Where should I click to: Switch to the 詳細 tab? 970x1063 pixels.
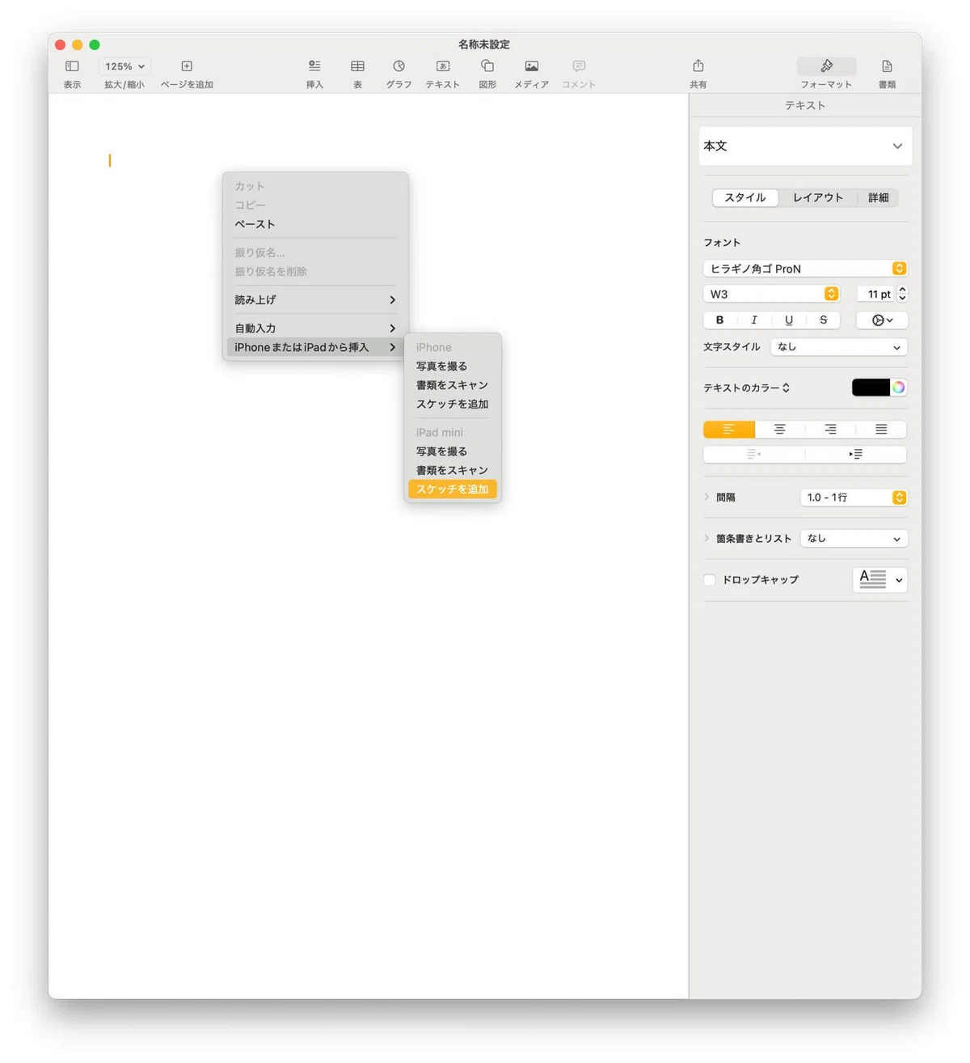tap(878, 197)
